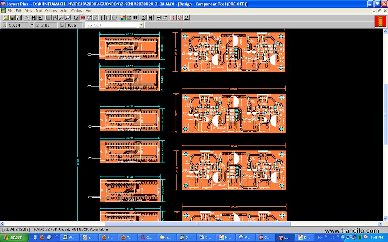This screenshot has width=388, height=242.
Task: Click the Delete X toolbar icon
Action: (27, 17)
